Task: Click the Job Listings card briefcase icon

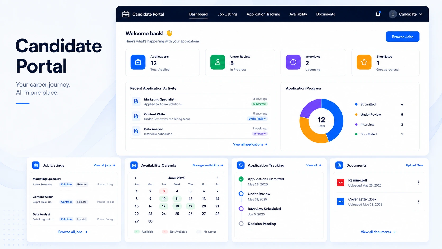Action: click(36, 165)
